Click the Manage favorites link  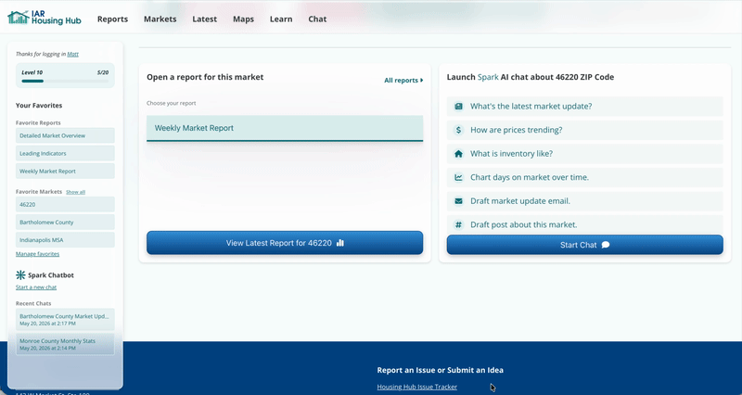tap(37, 254)
